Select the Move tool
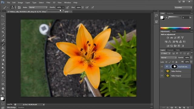The width and height of the screenshot is (194, 109). 3,16
